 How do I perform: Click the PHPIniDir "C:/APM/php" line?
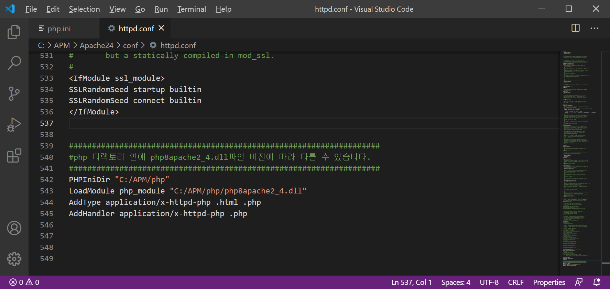coord(119,179)
